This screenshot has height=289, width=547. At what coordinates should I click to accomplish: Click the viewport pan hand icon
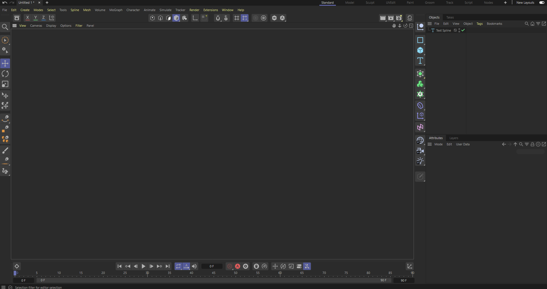pyautogui.click(x=394, y=26)
